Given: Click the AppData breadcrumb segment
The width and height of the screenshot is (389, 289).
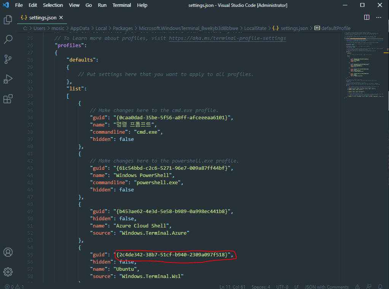Looking at the screenshot, I should [80, 28].
